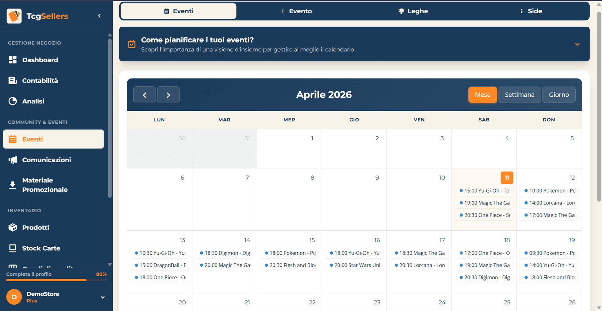The width and height of the screenshot is (602, 311).
Task: Open the Leghe tab
Action: tap(413, 11)
